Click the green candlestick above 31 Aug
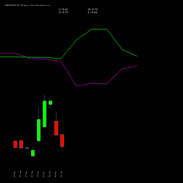 click(x=39, y=130)
